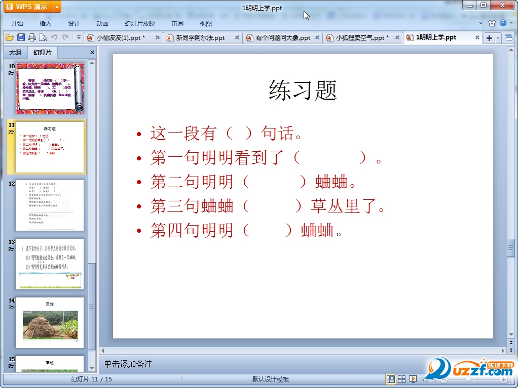
Task: Open the help question mark icon
Action: tap(503, 23)
